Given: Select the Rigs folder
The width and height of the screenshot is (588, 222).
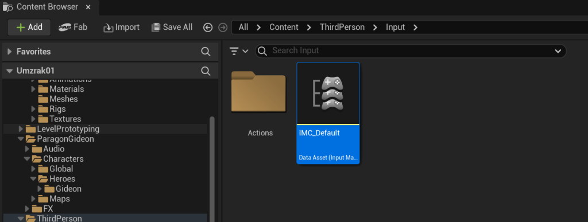Looking at the screenshot, I should tap(52, 109).
